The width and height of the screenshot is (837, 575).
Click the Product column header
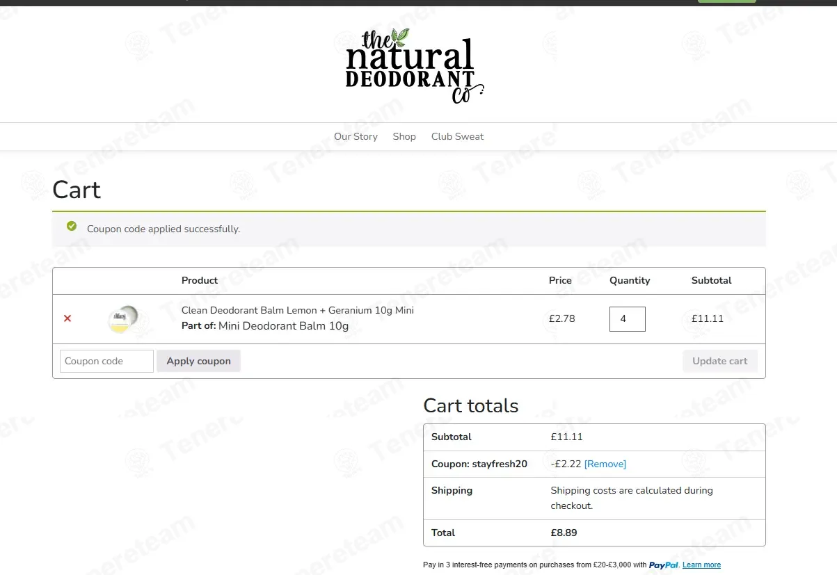(200, 280)
